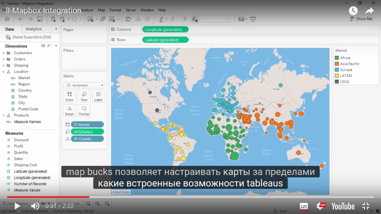Image resolution: width=381 pixels, height=214 pixels.
Task: Click the Highlight pen toolbar icon
Action: click(161, 19)
